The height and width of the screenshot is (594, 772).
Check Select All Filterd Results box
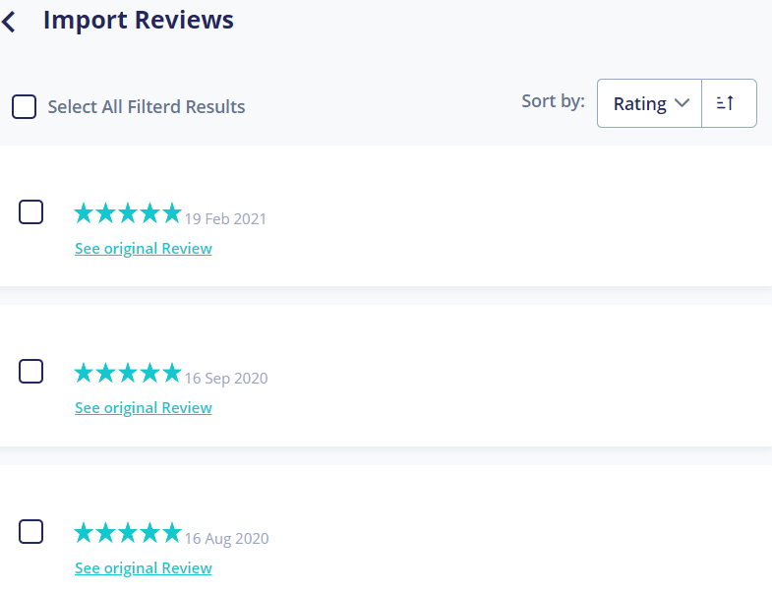tap(25, 106)
